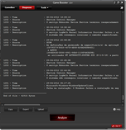Click the Like it thumbs-up button
The height and width of the screenshot is (130, 126).
click(117, 126)
